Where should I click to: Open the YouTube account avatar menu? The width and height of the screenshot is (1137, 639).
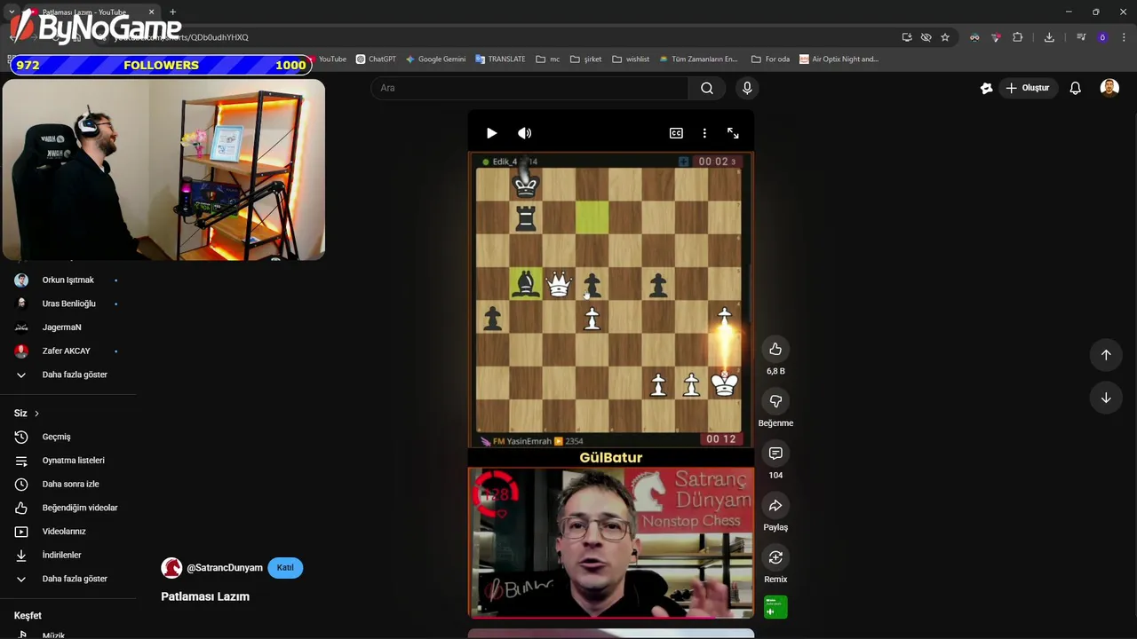pos(1109,88)
